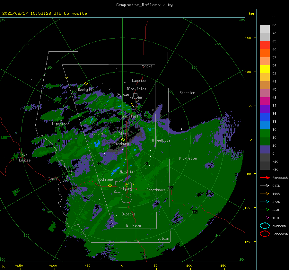The width and height of the screenshot is (289, 270).
Task: Click the red 'forecast' ellipse legend icon
Action: click(265, 234)
